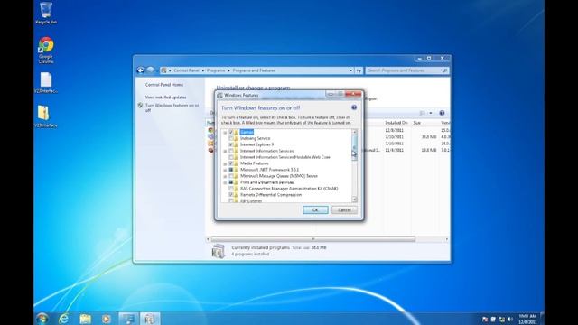The width and height of the screenshot is (578, 325).
Task: Uncheck the Media Features checkbox
Action: [231, 163]
